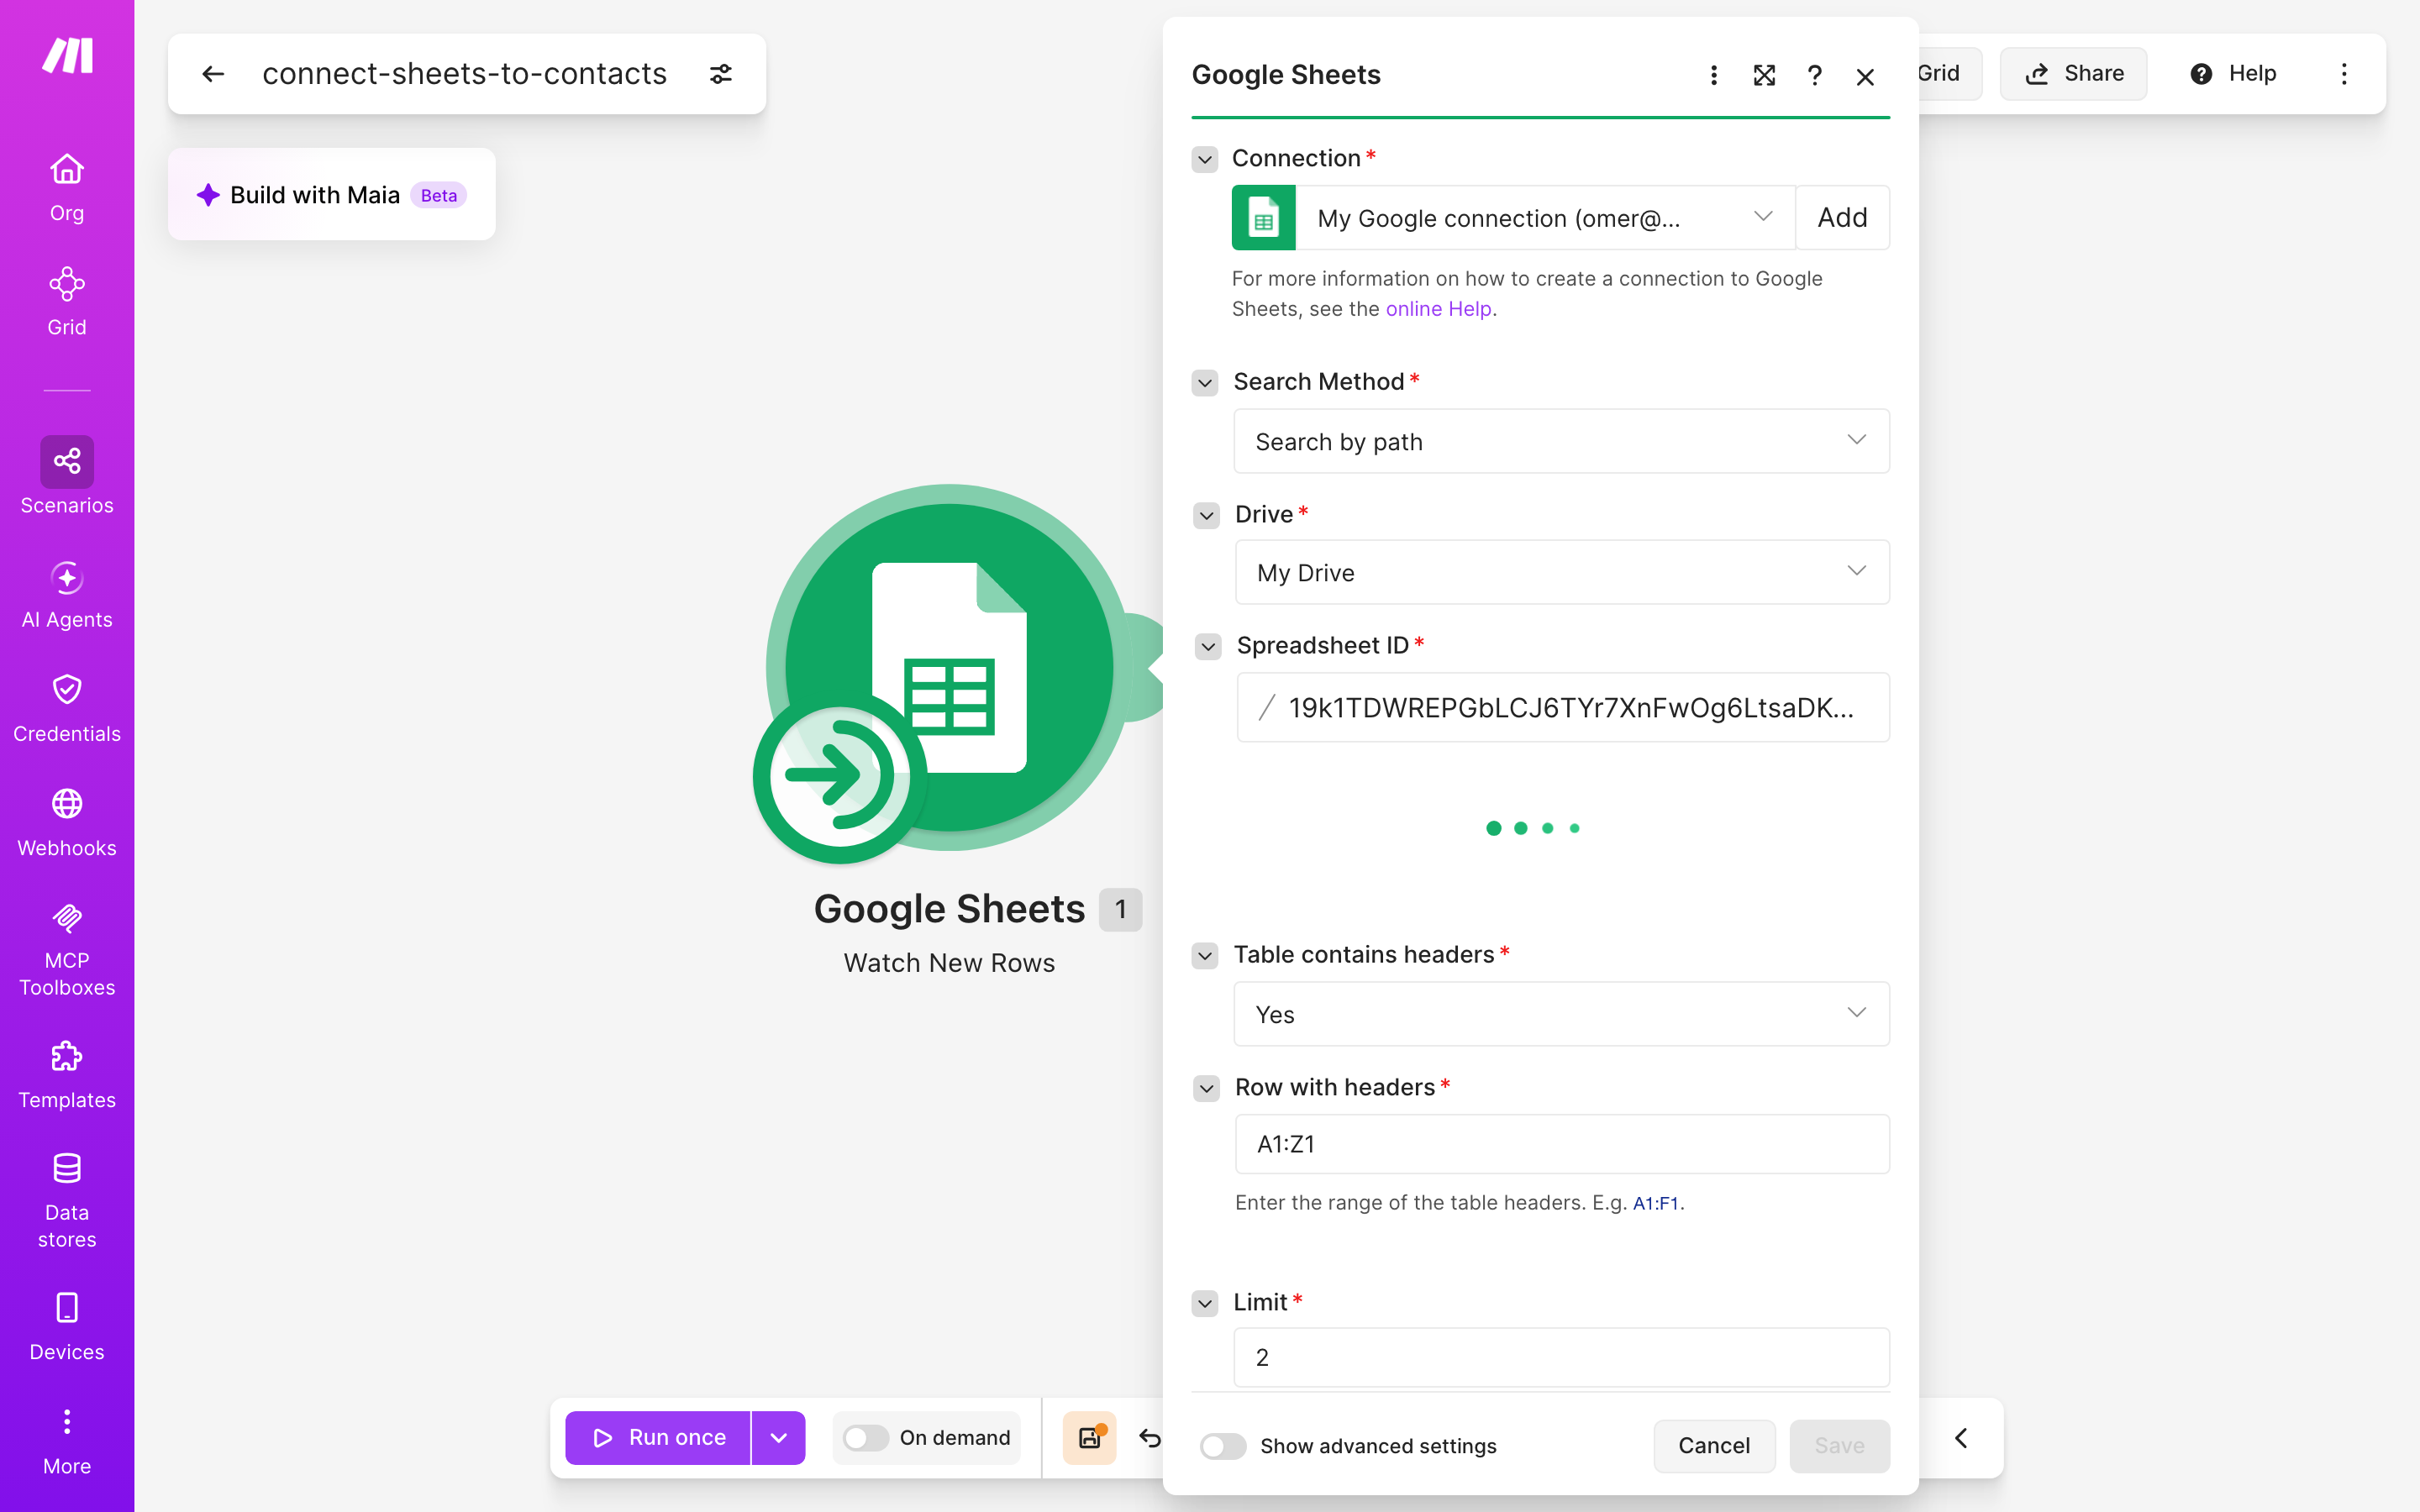The height and width of the screenshot is (1512, 2420).
Task: Open the Devices section
Action: click(x=67, y=1328)
